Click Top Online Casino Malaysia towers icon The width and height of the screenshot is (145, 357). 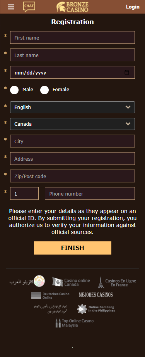click(58, 323)
